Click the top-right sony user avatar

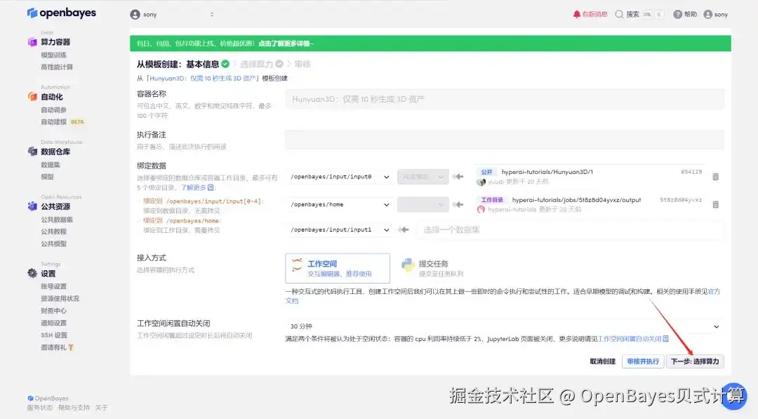707,15
